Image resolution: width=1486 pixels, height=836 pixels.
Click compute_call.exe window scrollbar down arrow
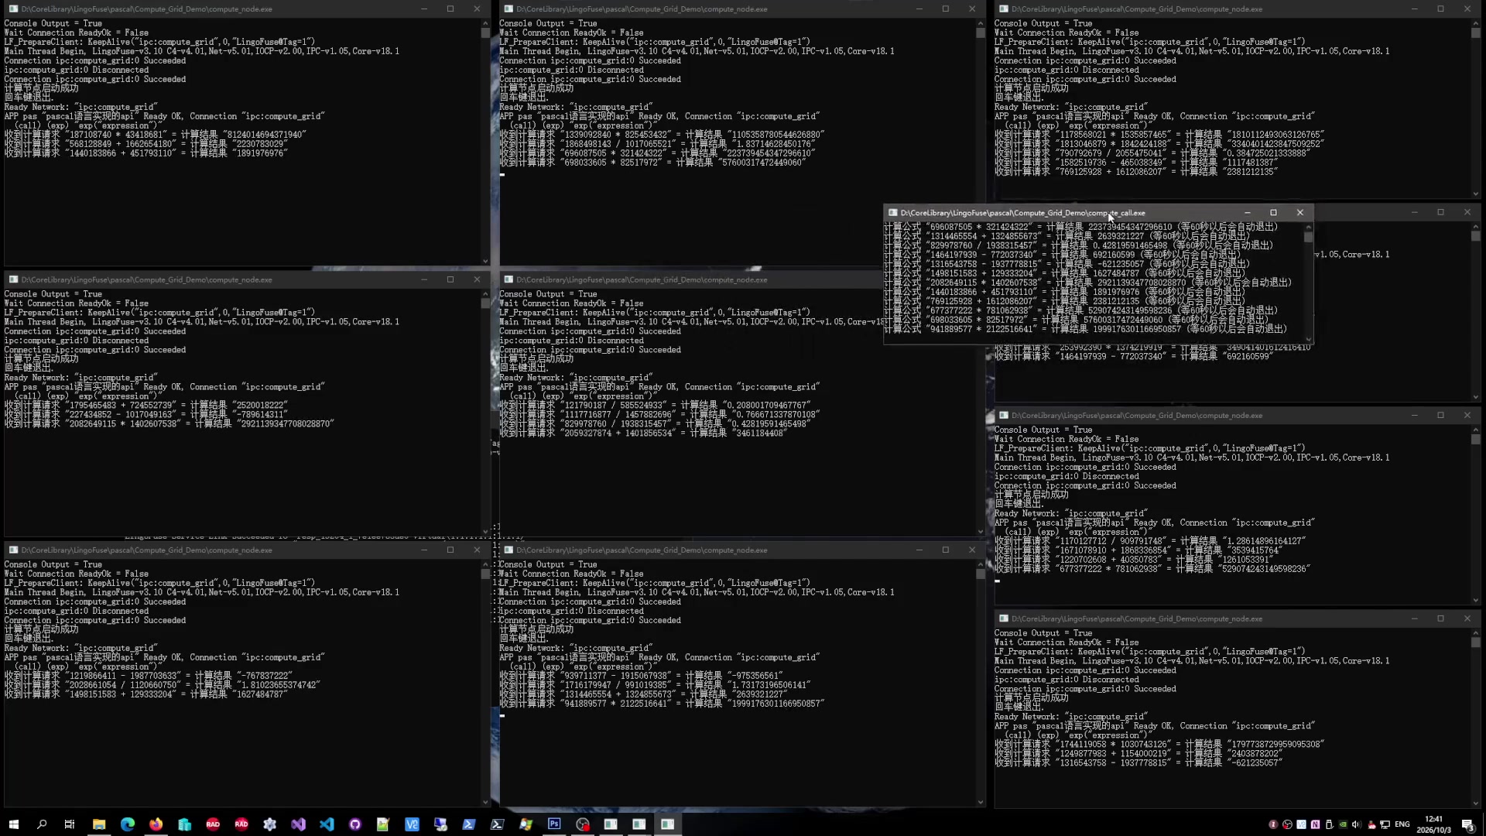[1309, 339]
